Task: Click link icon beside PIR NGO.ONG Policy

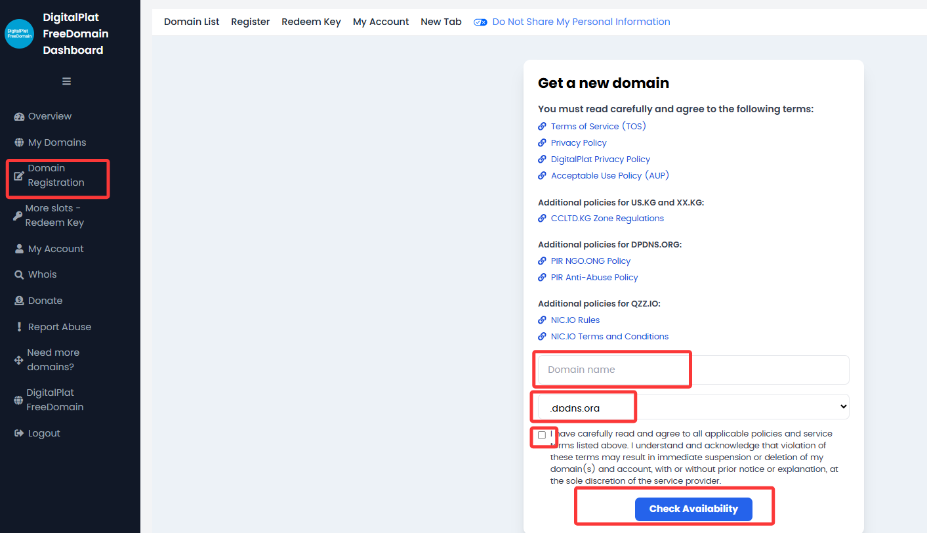Action: (542, 261)
